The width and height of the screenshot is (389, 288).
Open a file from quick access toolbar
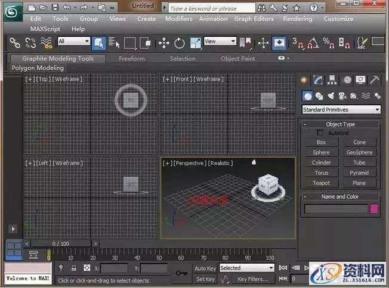43,8
